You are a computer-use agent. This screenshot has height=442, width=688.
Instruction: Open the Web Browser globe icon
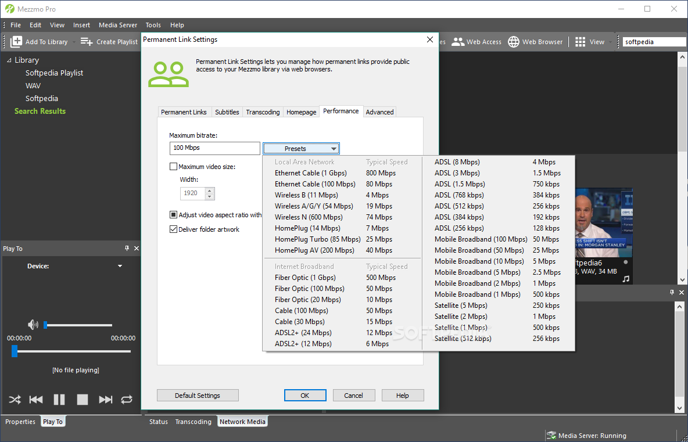point(513,42)
